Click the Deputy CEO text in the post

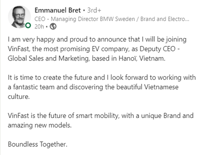[x=158, y=49]
